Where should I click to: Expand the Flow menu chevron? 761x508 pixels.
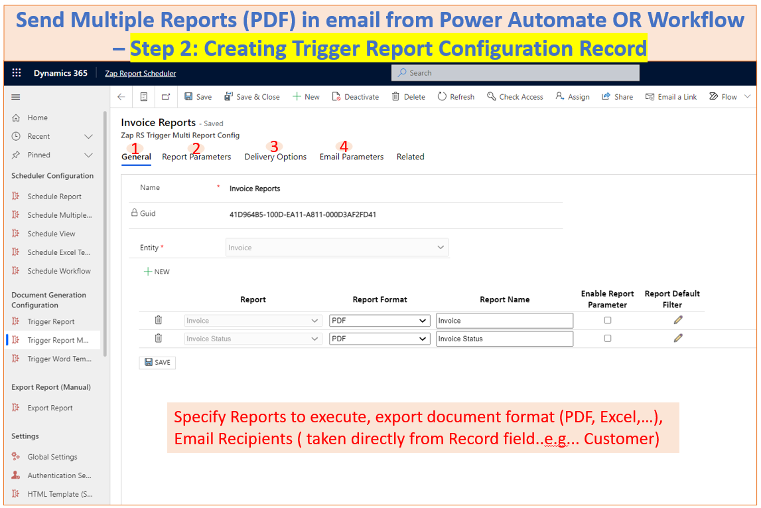point(747,97)
